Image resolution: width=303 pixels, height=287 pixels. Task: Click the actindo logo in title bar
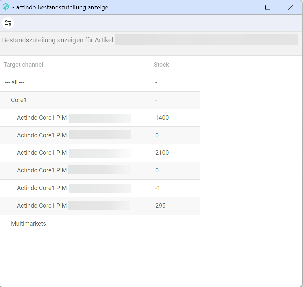pyautogui.click(x=6, y=7)
